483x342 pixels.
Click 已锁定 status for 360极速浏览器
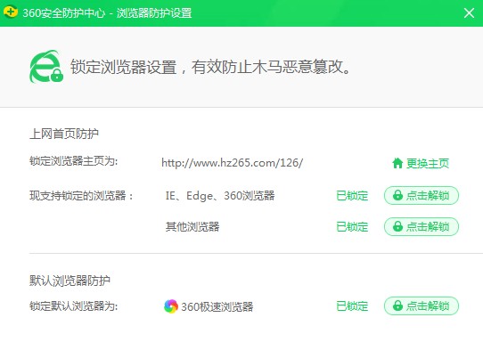point(352,306)
